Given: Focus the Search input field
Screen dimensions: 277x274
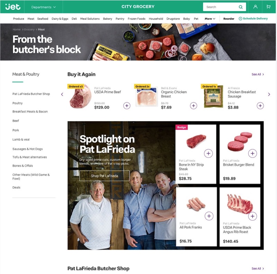Looking at the screenshot, I should (221, 7).
